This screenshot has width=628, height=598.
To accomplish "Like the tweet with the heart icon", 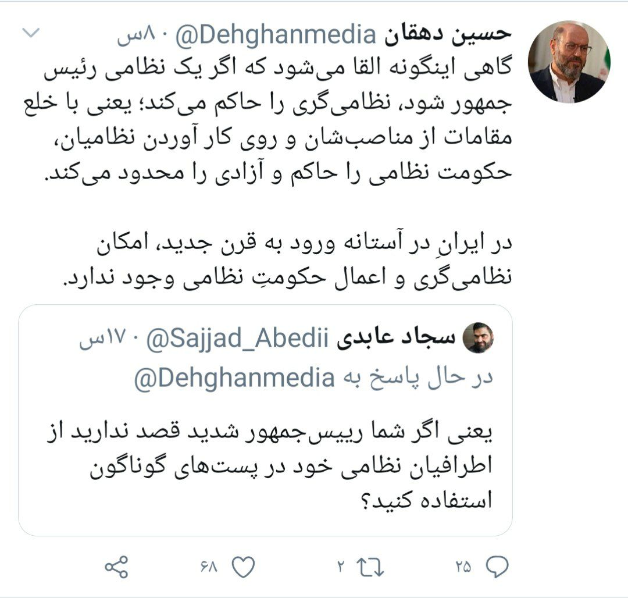I will tap(244, 567).
